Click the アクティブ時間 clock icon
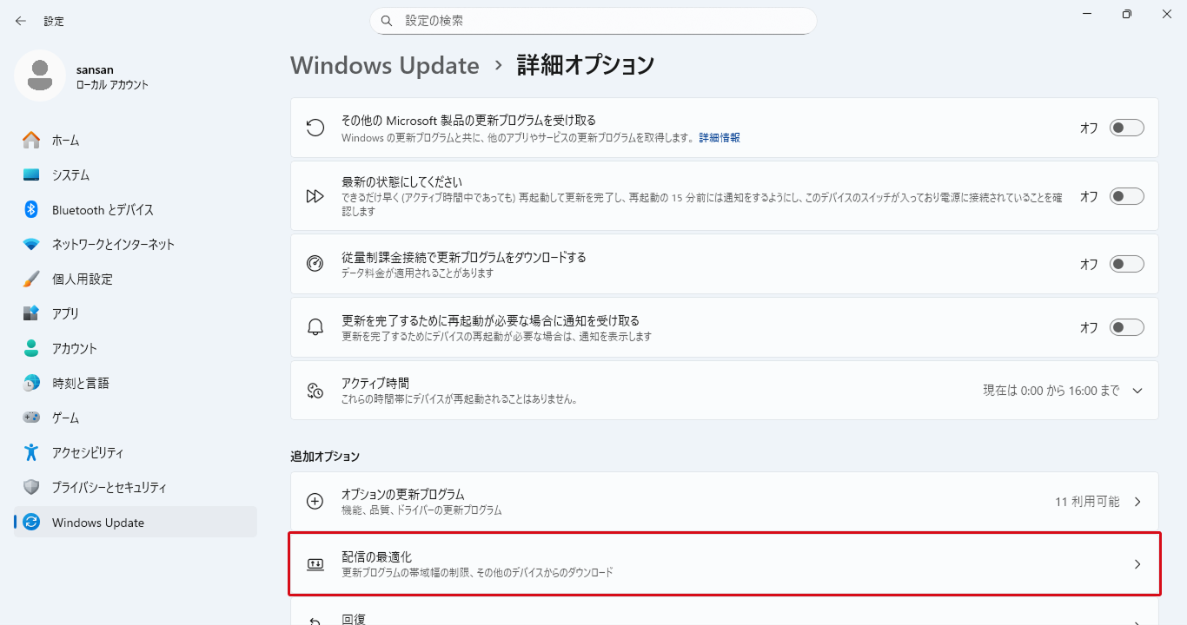Screen dimensions: 1187x625 [315, 391]
